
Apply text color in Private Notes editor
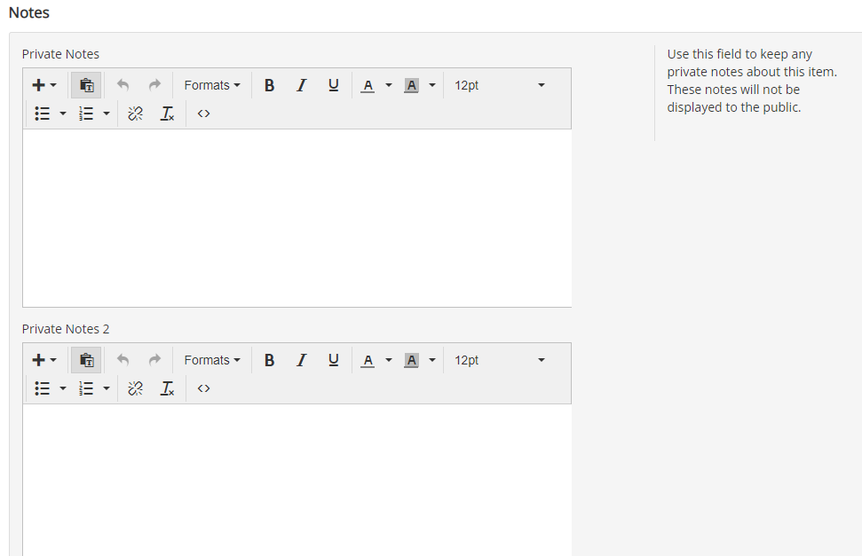tap(368, 85)
